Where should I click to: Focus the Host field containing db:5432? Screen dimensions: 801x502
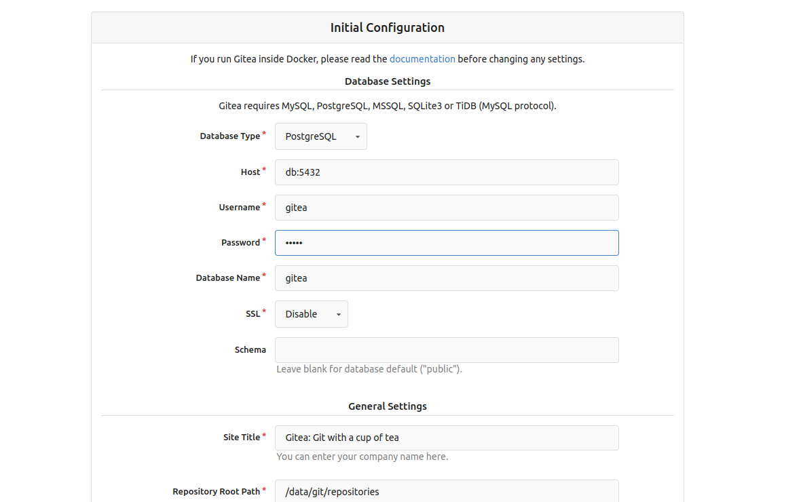click(x=446, y=172)
